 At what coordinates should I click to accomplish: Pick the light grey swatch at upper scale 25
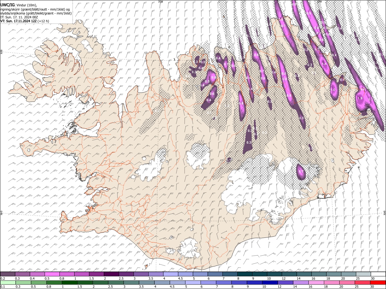[363, 274]
